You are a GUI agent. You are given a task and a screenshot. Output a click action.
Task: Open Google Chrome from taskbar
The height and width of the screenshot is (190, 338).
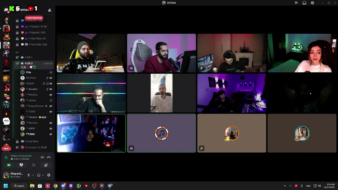pos(55,186)
